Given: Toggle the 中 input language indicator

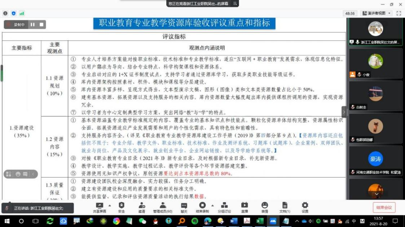Looking at the screenshot, I should pos(353,221).
